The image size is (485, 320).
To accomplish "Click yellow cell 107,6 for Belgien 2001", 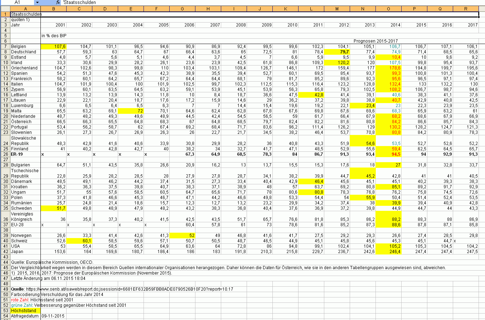I will coord(54,47).
